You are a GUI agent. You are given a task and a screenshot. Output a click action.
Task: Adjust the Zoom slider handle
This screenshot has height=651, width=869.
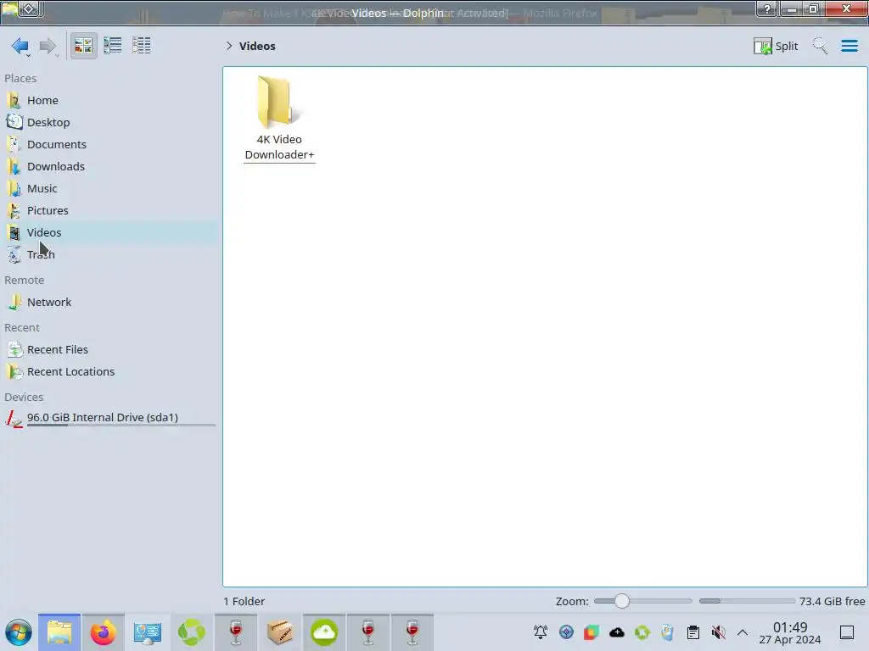(622, 601)
